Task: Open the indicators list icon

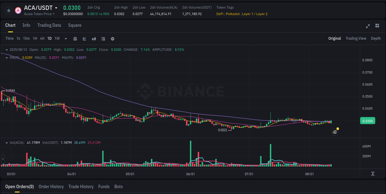Action: click(x=103, y=39)
